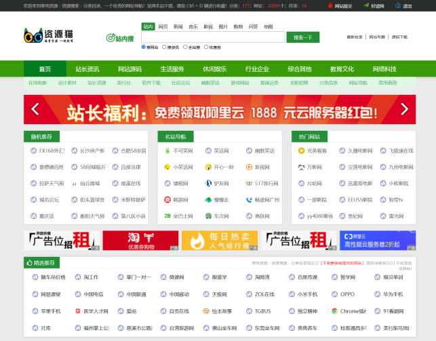Open 休闲娱乐 navigation item

(x=215, y=69)
